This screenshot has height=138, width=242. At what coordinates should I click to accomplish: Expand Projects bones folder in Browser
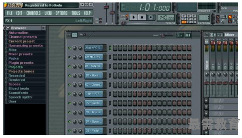(22, 71)
